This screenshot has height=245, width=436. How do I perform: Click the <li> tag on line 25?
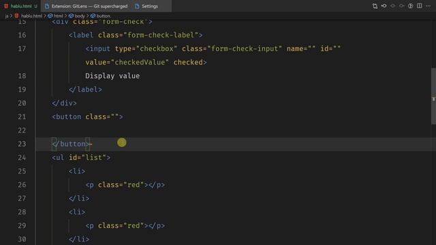point(77,171)
